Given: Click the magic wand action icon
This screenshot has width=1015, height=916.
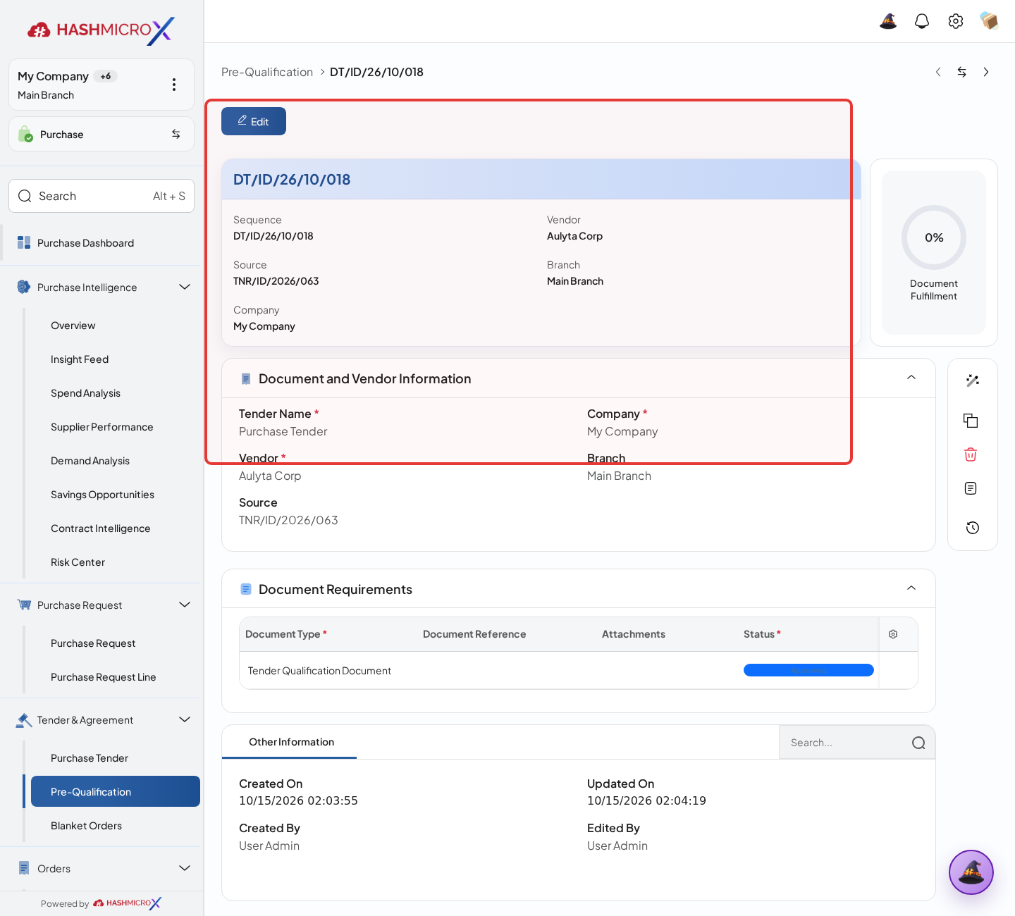Looking at the screenshot, I should 973,380.
